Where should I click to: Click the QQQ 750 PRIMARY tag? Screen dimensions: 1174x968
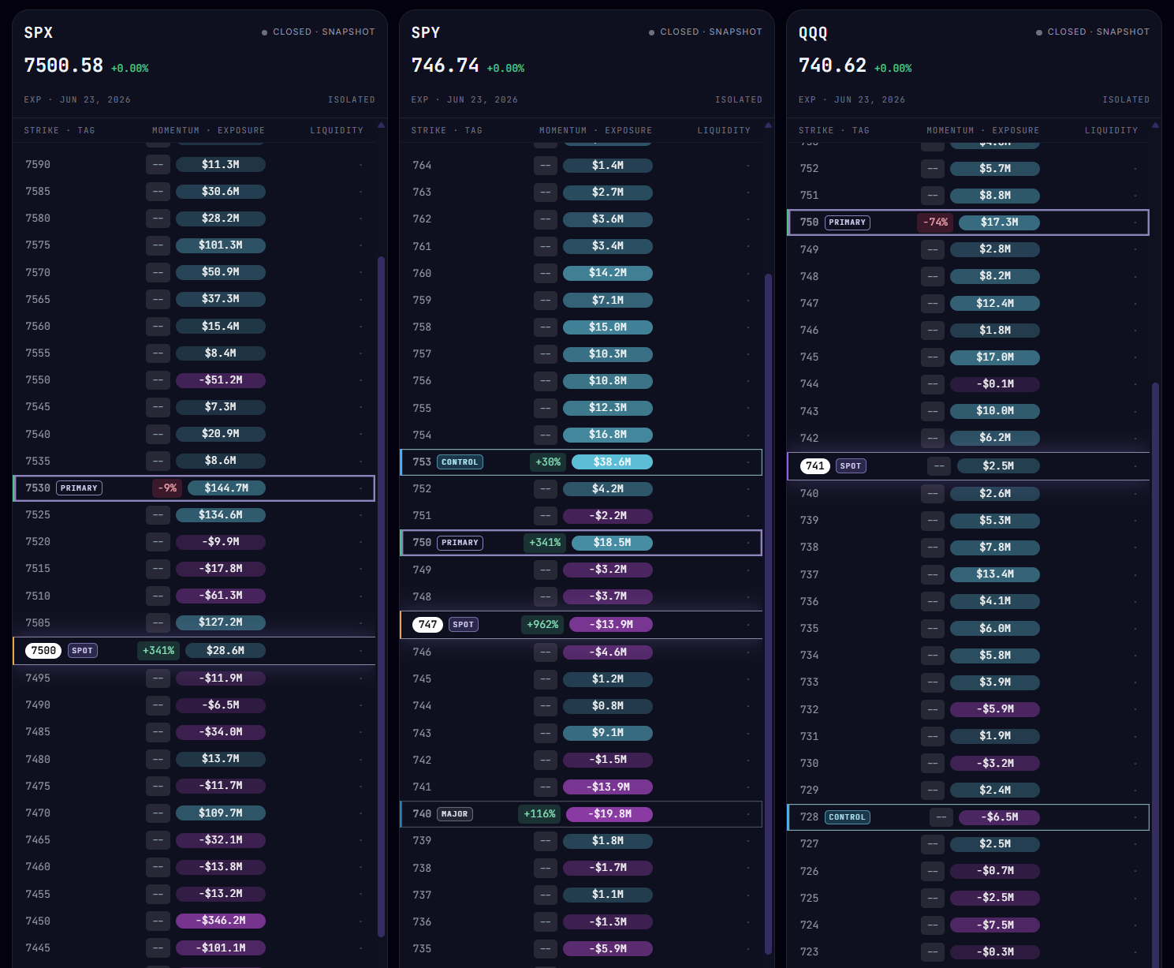(x=848, y=222)
